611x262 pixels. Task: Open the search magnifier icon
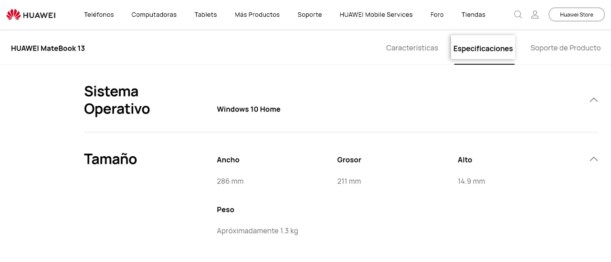(518, 15)
